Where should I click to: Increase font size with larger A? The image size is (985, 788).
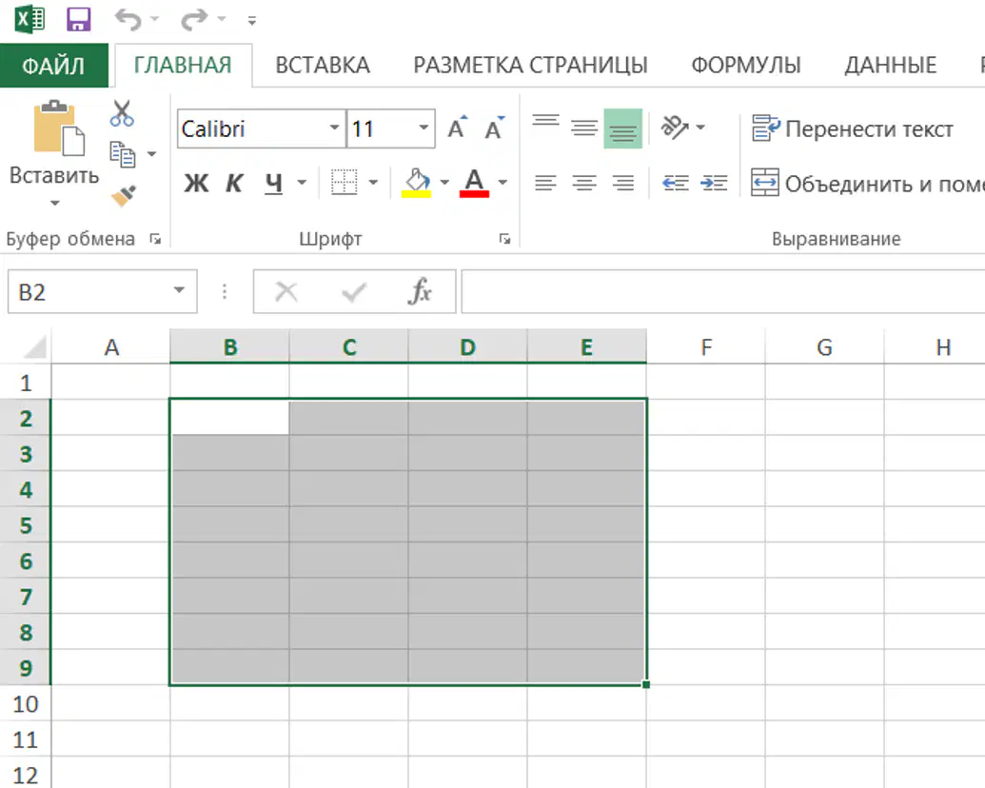coord(458,128)
